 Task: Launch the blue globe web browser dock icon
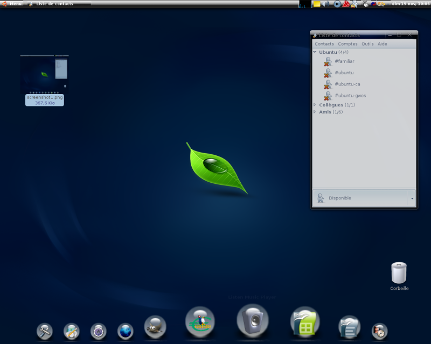(x=126, y=331)
